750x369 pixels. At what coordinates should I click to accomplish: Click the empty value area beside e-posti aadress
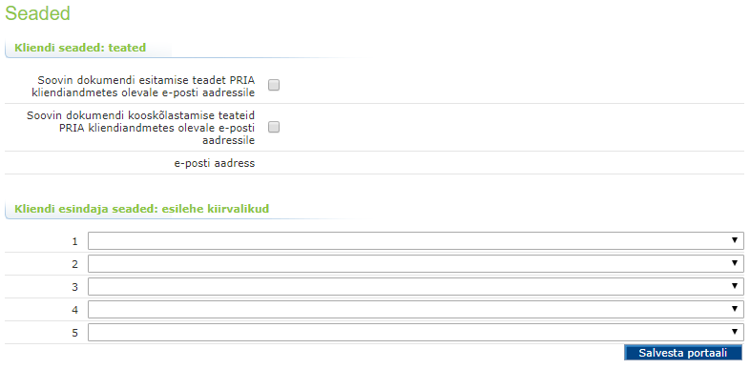(502, 163)
